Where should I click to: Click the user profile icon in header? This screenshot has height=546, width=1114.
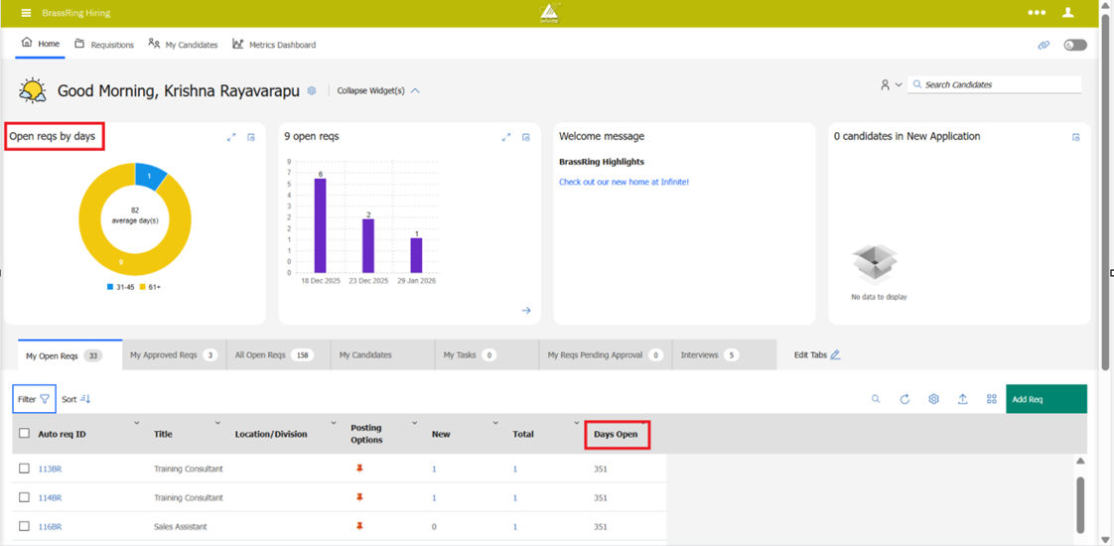1068,13
